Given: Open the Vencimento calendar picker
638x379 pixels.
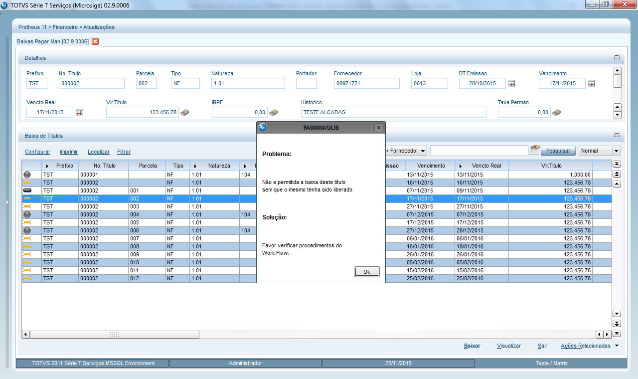Looking at the screenshot, I should coord(591,83).
